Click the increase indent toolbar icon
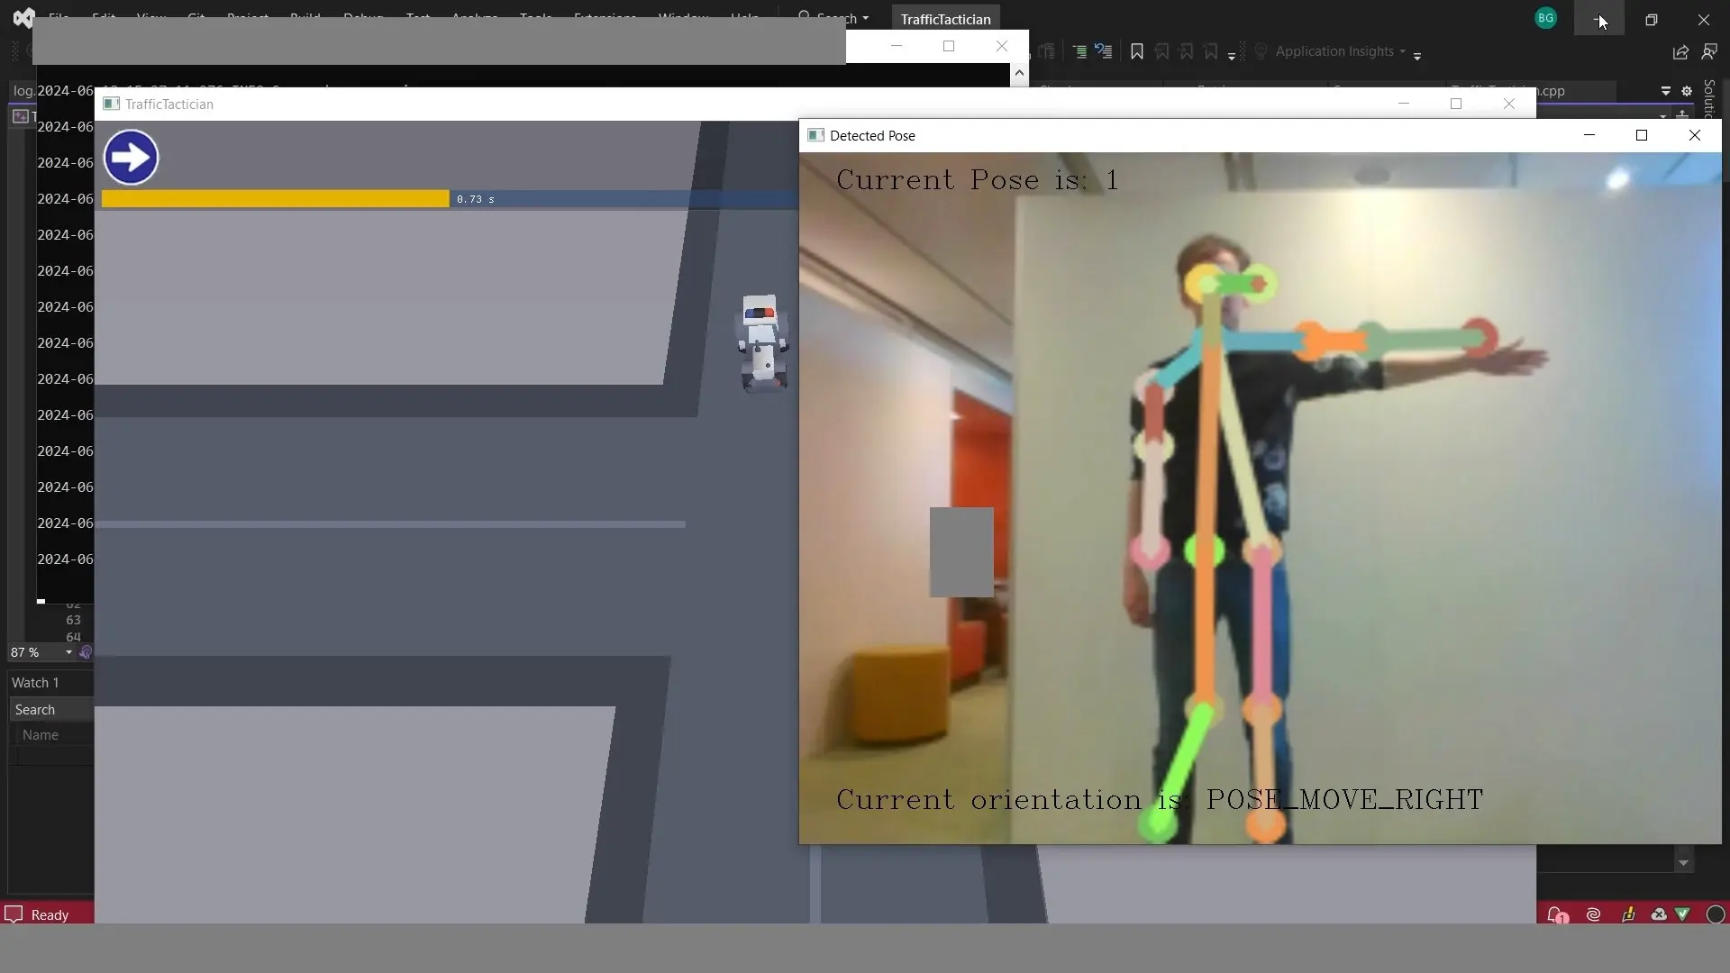The height and width of the screenshot is (973, 1730). pos(1079,52)
